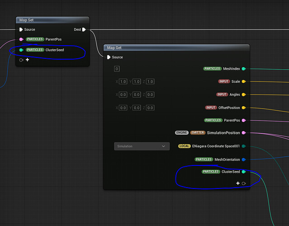Click the OffsetPosition Z default value field
289x226 pixels.
(150, 108)
